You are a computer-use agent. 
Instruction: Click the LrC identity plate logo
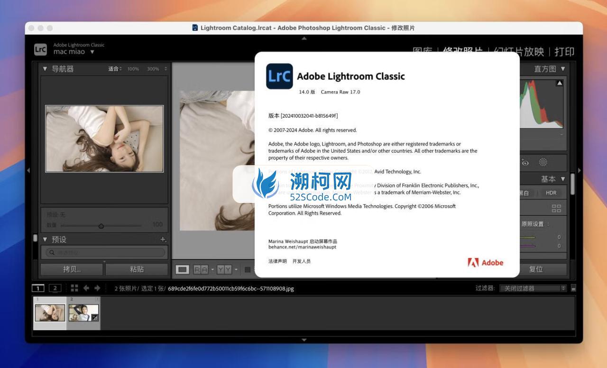pos(40,49)
